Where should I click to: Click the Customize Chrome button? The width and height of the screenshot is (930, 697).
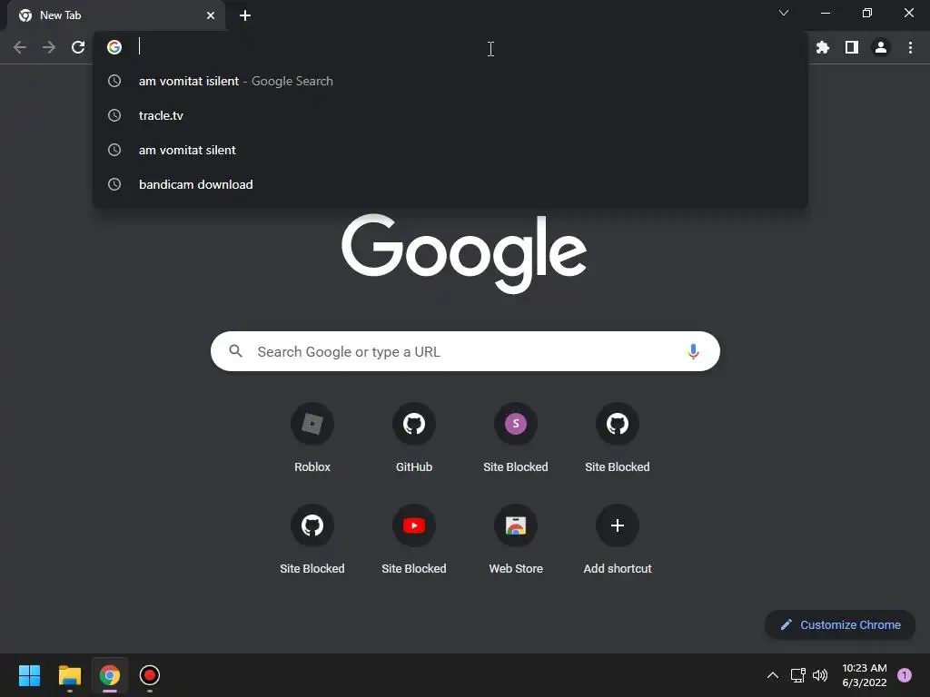840,624
